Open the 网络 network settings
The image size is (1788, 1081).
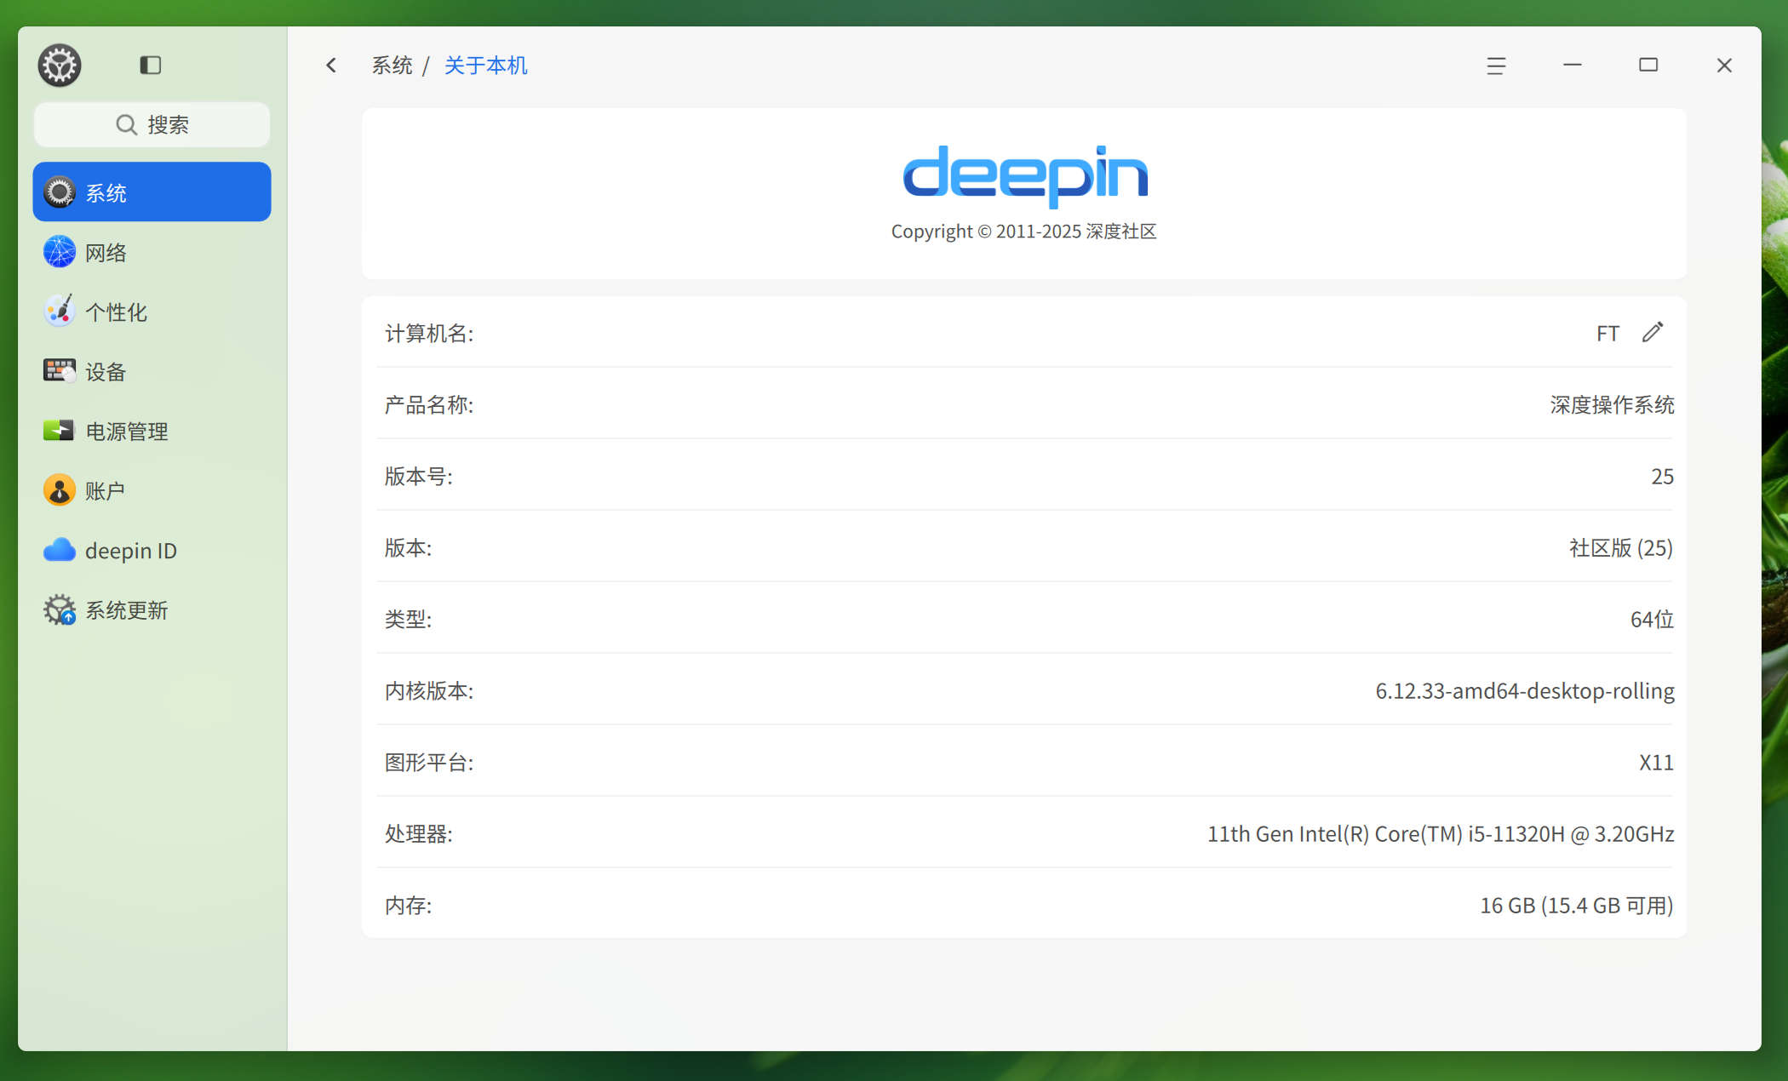click(152, 252)
